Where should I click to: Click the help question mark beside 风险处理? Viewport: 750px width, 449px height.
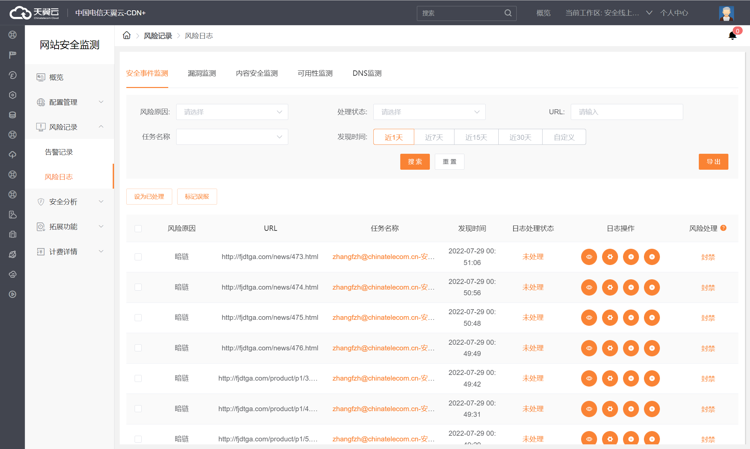723,228
